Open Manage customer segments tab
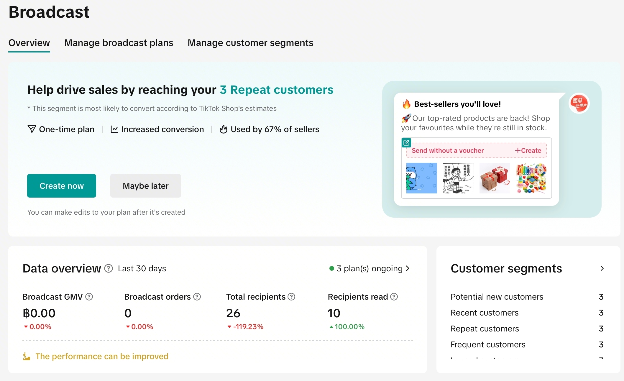 250,43
